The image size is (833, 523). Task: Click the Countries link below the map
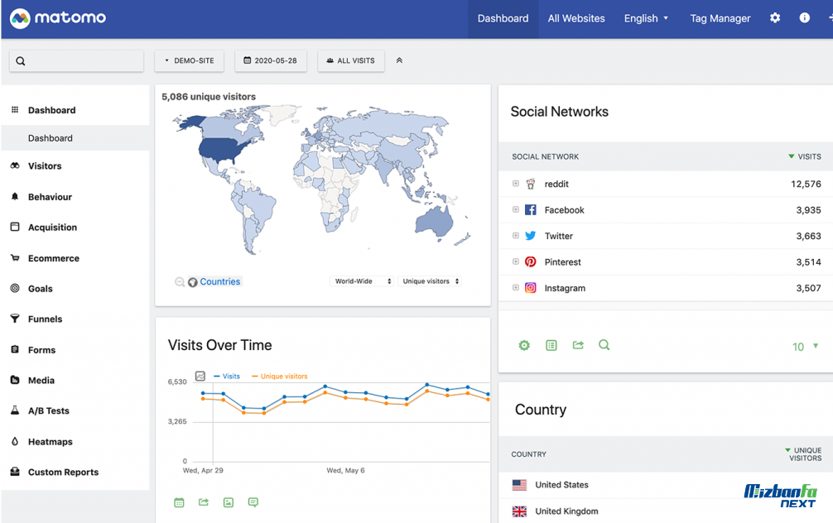coord(220,281)
